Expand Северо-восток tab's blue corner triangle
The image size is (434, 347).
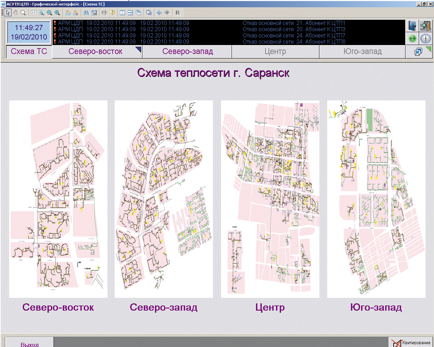click(139, 49)
